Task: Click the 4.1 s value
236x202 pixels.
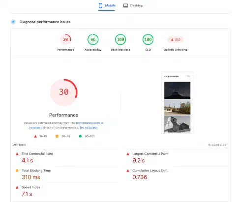Action: tap(27, 161)
